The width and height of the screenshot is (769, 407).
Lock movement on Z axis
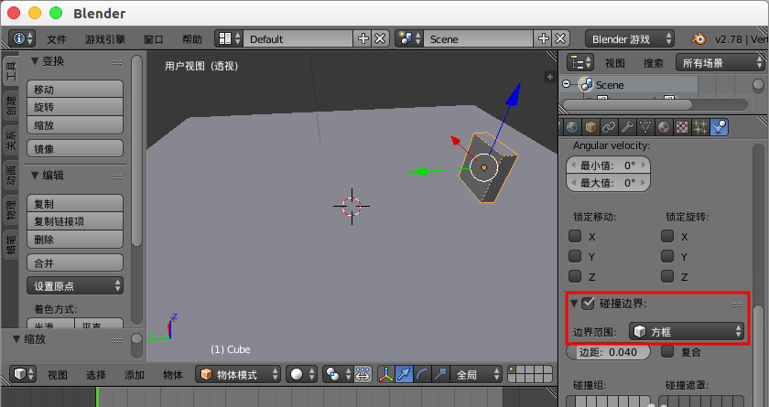click(575, 276)
